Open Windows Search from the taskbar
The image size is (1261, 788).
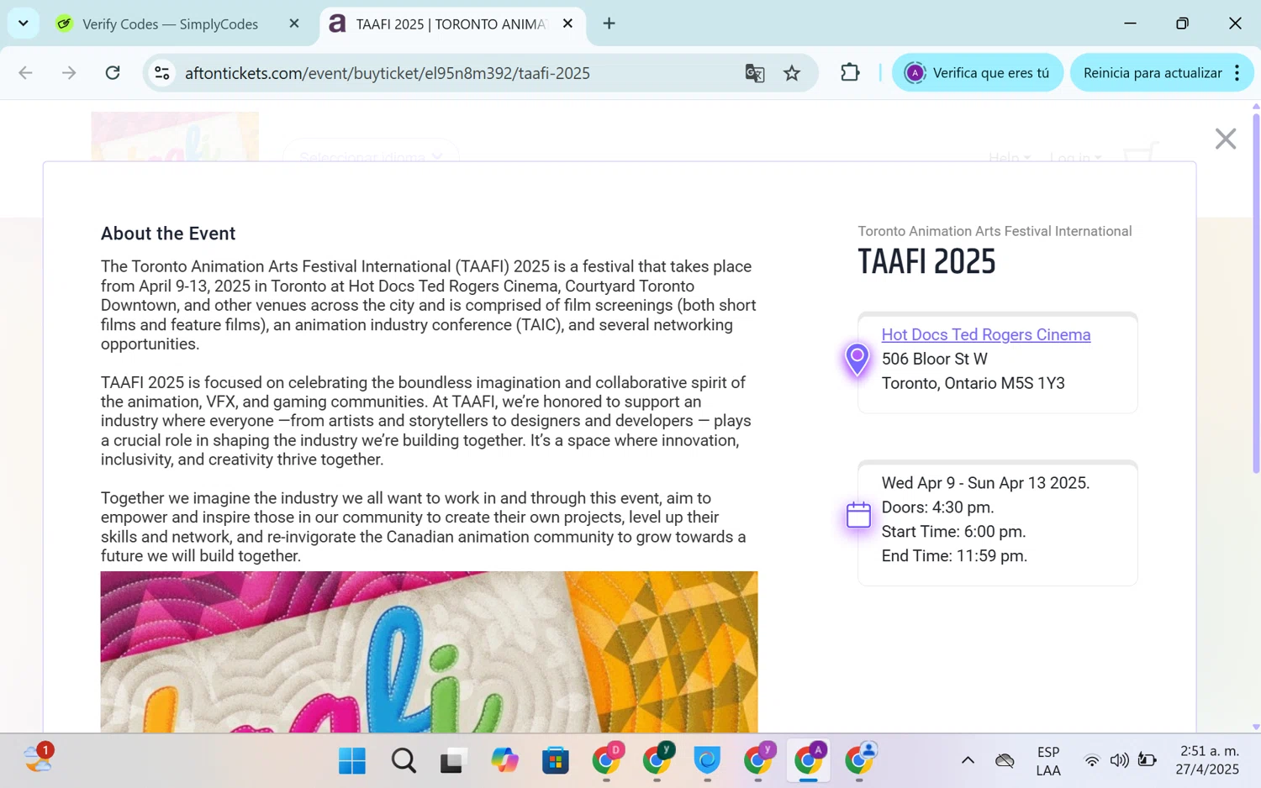click(404, 761)
